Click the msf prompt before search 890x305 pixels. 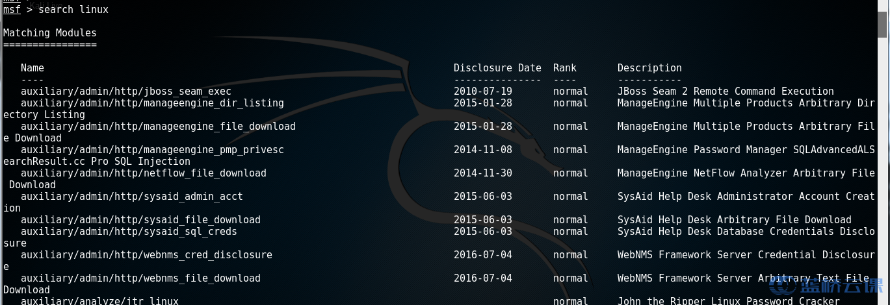pos(12,10)
